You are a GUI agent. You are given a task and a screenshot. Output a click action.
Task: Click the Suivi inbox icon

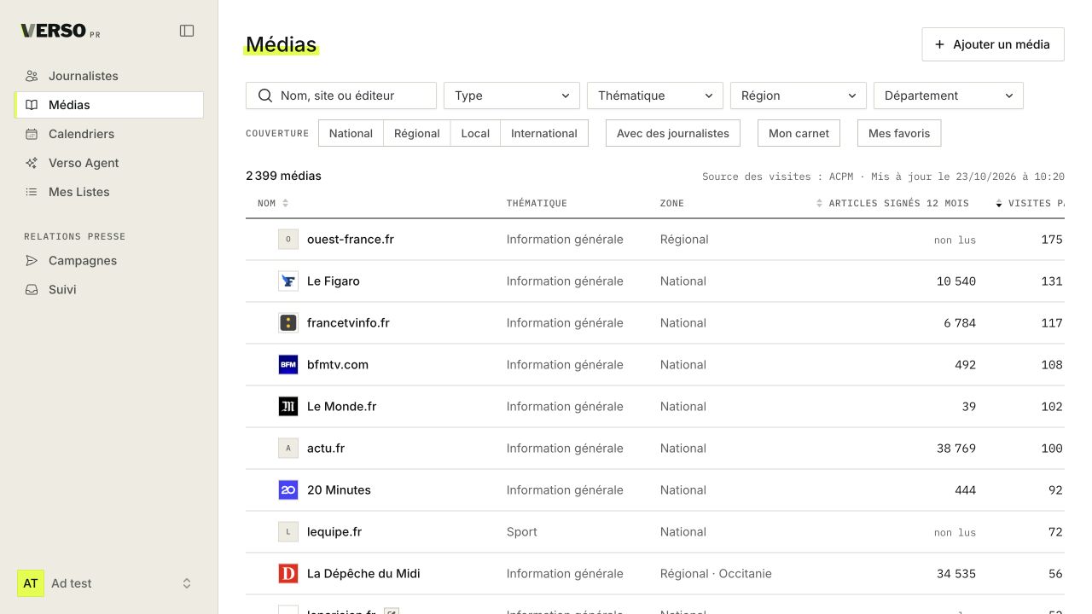click(32, 290)
